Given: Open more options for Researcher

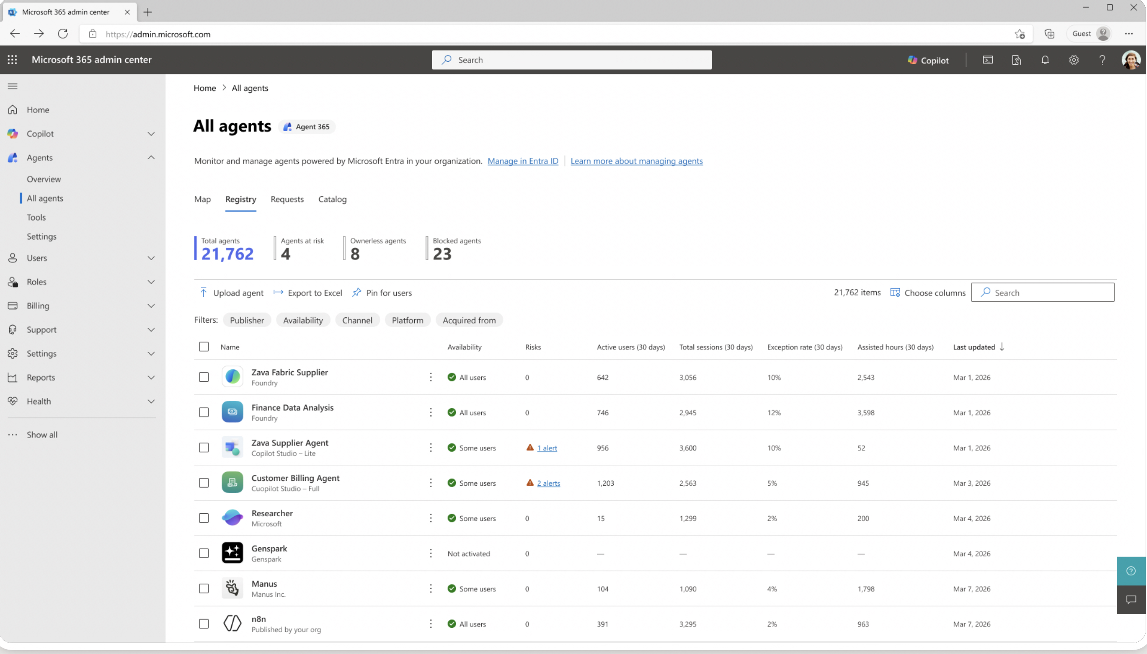Looking at the screenshot, I should (x=430, y=518).
